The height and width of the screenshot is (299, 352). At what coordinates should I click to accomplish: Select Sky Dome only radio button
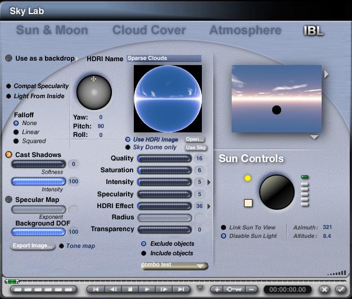tap(128, 147)
